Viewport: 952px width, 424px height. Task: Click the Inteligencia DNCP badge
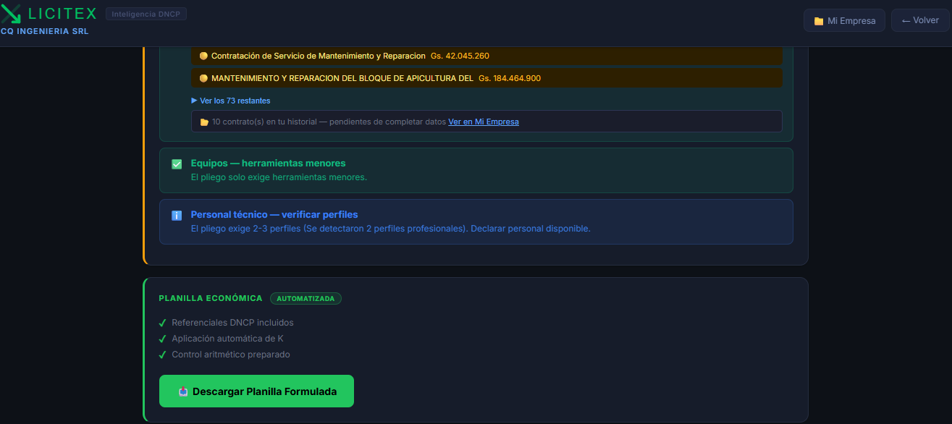[146, 14]
